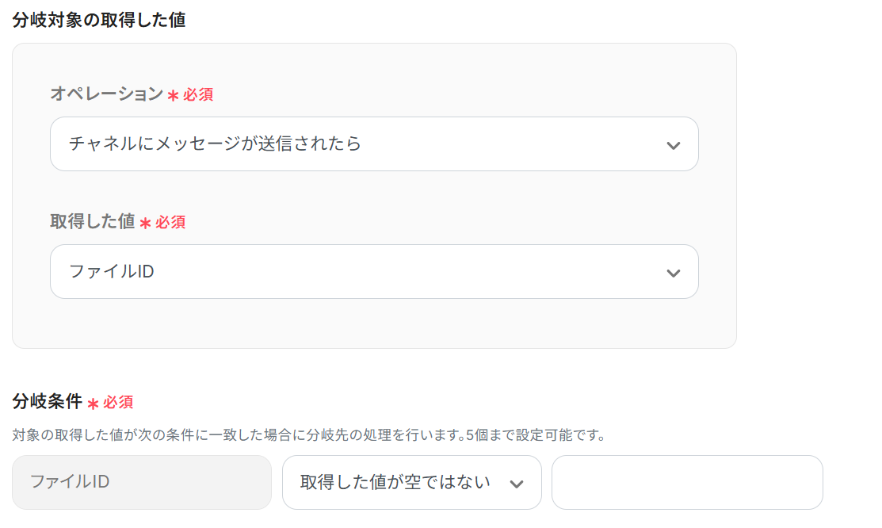Viewport: 882px width, 528px height.
Task: Click the 必須 badge next to 分岐条件
Action: click(x=118, y=403)
